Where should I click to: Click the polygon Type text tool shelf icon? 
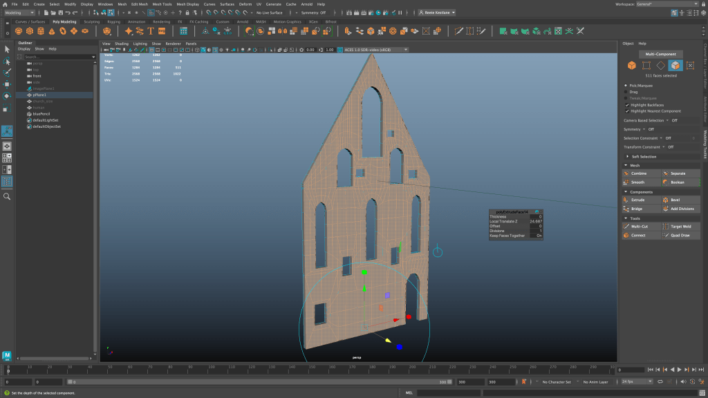coord(151,31)
